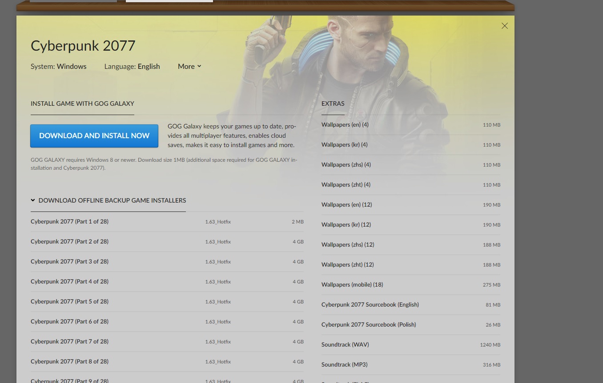Click the 2 MB size of Part 1
603x383 pixels.
pos(297,222)
